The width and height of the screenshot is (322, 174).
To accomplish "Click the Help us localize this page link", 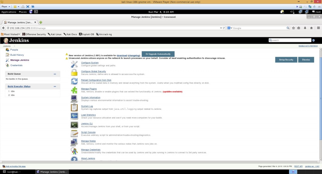I will (16, 166).
